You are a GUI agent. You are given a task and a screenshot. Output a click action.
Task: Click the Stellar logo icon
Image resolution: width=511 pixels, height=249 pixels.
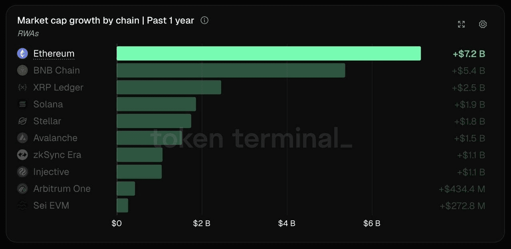click(x=22, y=121)
